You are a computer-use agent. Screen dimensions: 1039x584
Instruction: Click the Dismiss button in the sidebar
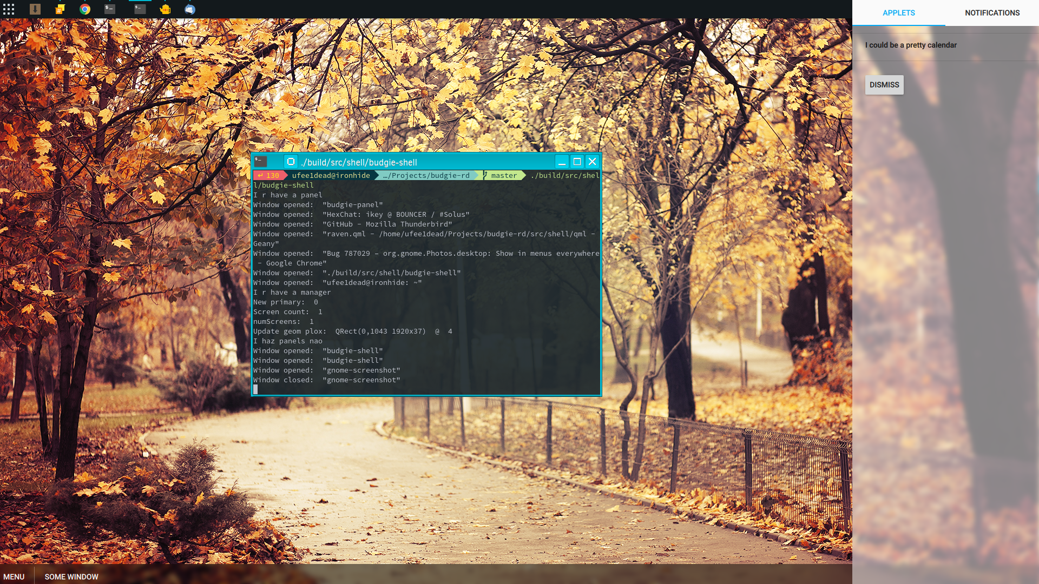click(884, 85)
